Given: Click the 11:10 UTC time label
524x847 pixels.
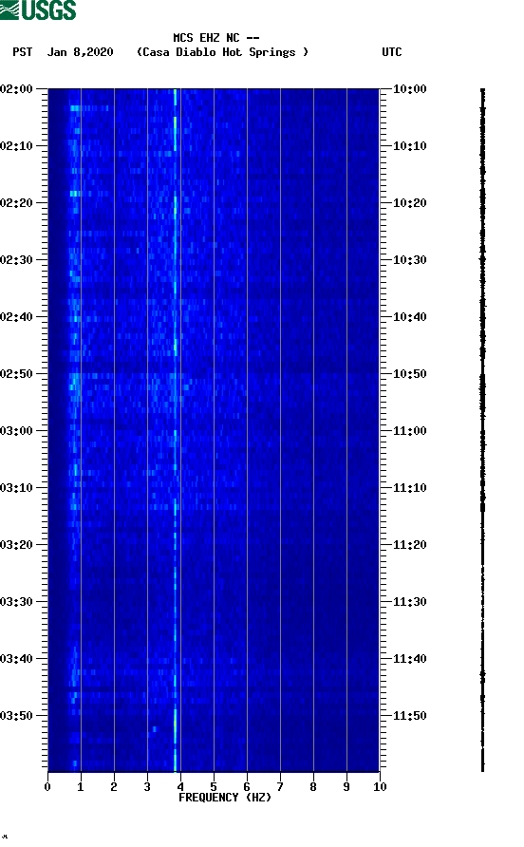Looking at the screenshot, I should (409, 488).
